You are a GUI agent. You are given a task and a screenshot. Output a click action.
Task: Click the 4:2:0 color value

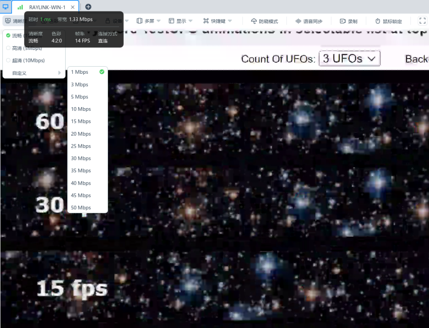coord(57,40)
